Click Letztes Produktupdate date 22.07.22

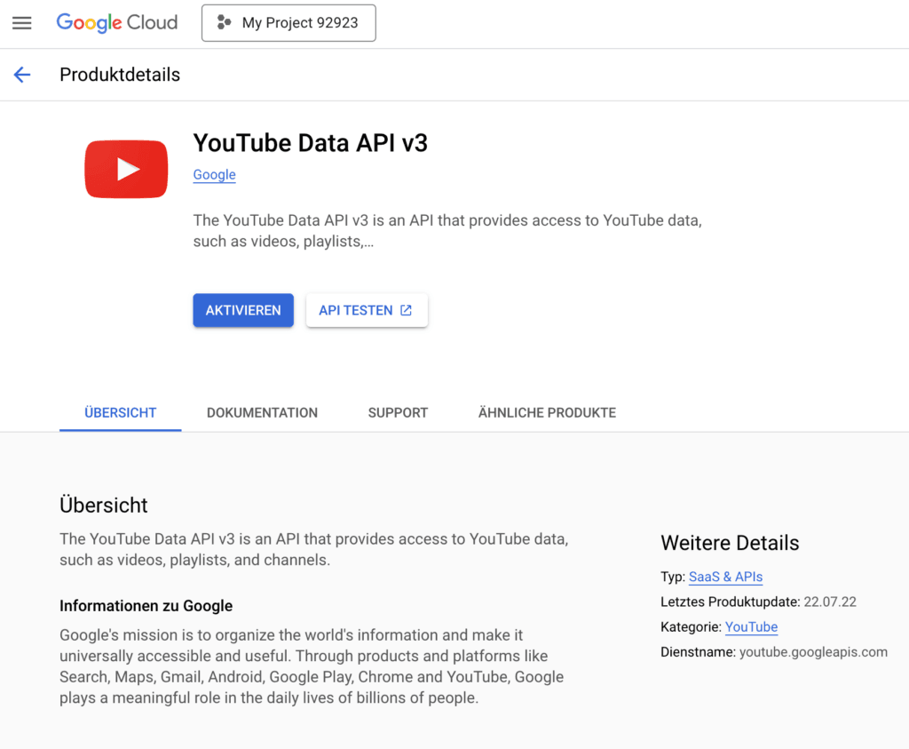[x=830, y=602]
